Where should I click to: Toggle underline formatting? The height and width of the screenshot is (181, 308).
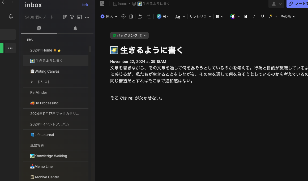coord(263,16)
